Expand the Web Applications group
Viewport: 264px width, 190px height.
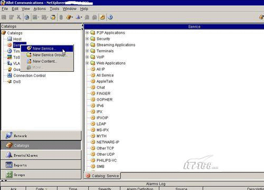[87, 63]
